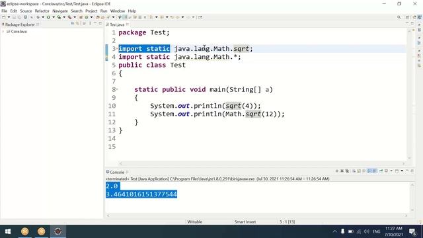423x238 pixels.
Task: Toggle Scroll Lock in Console toolbar
Action: point(358,171)
